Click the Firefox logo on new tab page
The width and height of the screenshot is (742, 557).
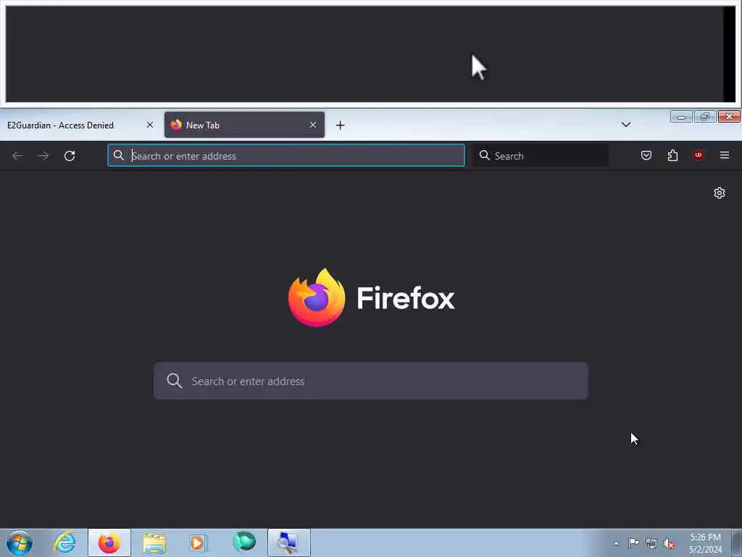coord(317,297)
